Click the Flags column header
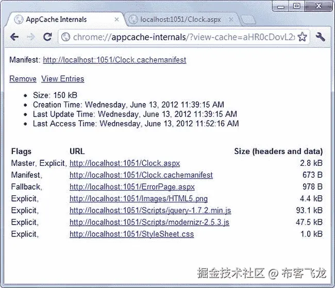 pyautogui.click(x=21, y=151)
